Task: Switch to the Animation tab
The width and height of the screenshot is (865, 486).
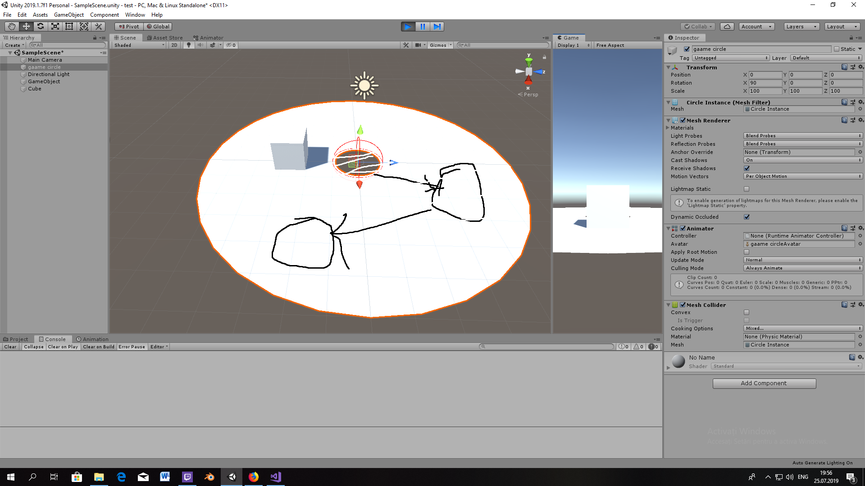Action: pos(92,339)
